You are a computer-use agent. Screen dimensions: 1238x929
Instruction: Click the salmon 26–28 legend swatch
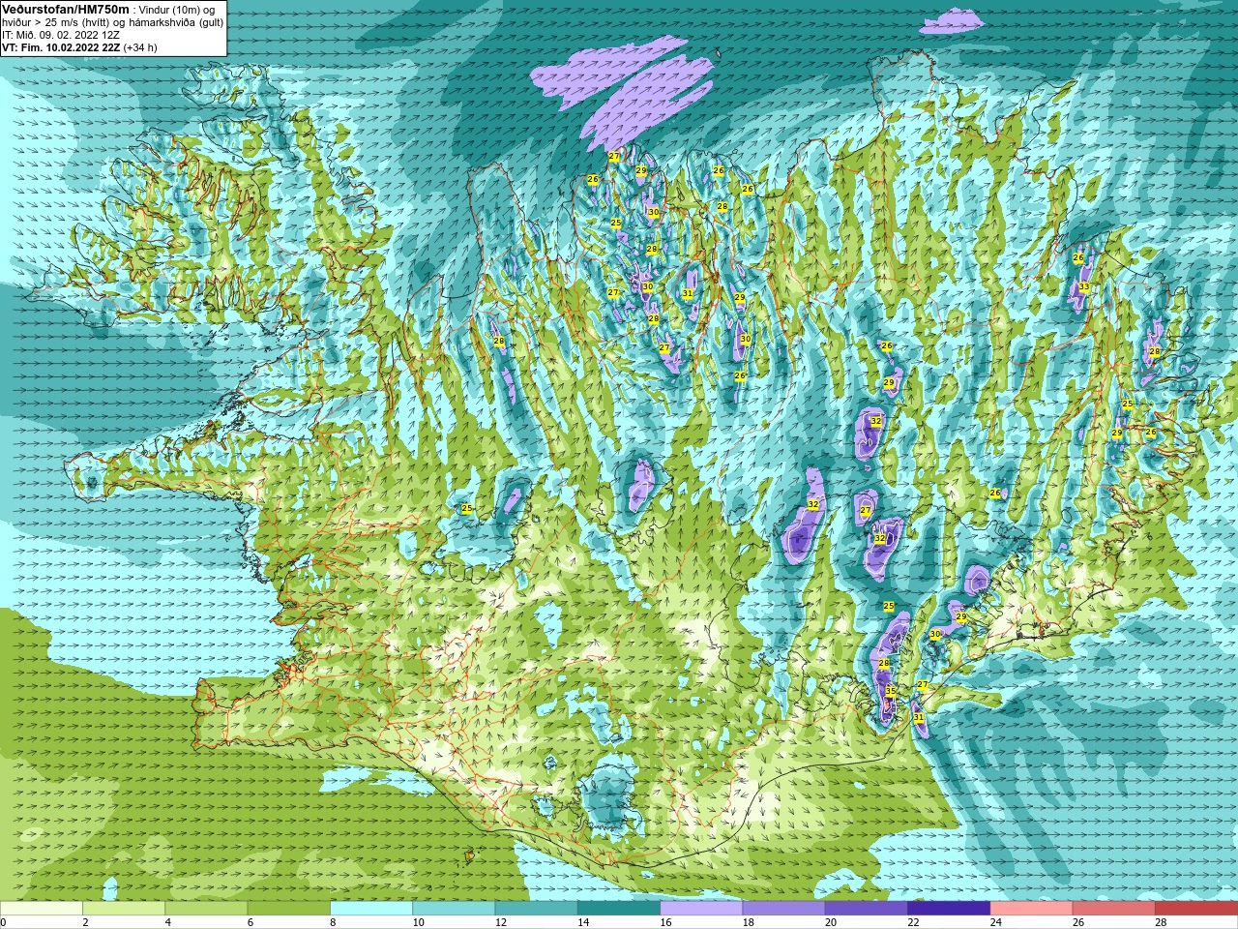point(1113,909)
